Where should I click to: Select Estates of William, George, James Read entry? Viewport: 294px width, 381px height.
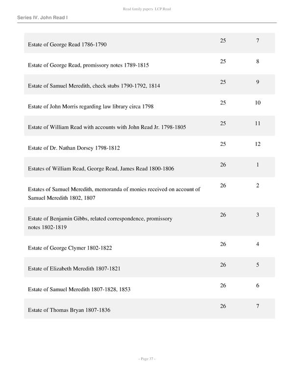[x=101, y=168]
